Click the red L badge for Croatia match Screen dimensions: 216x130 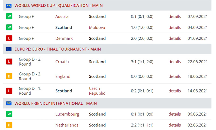[x=9, y=62]
